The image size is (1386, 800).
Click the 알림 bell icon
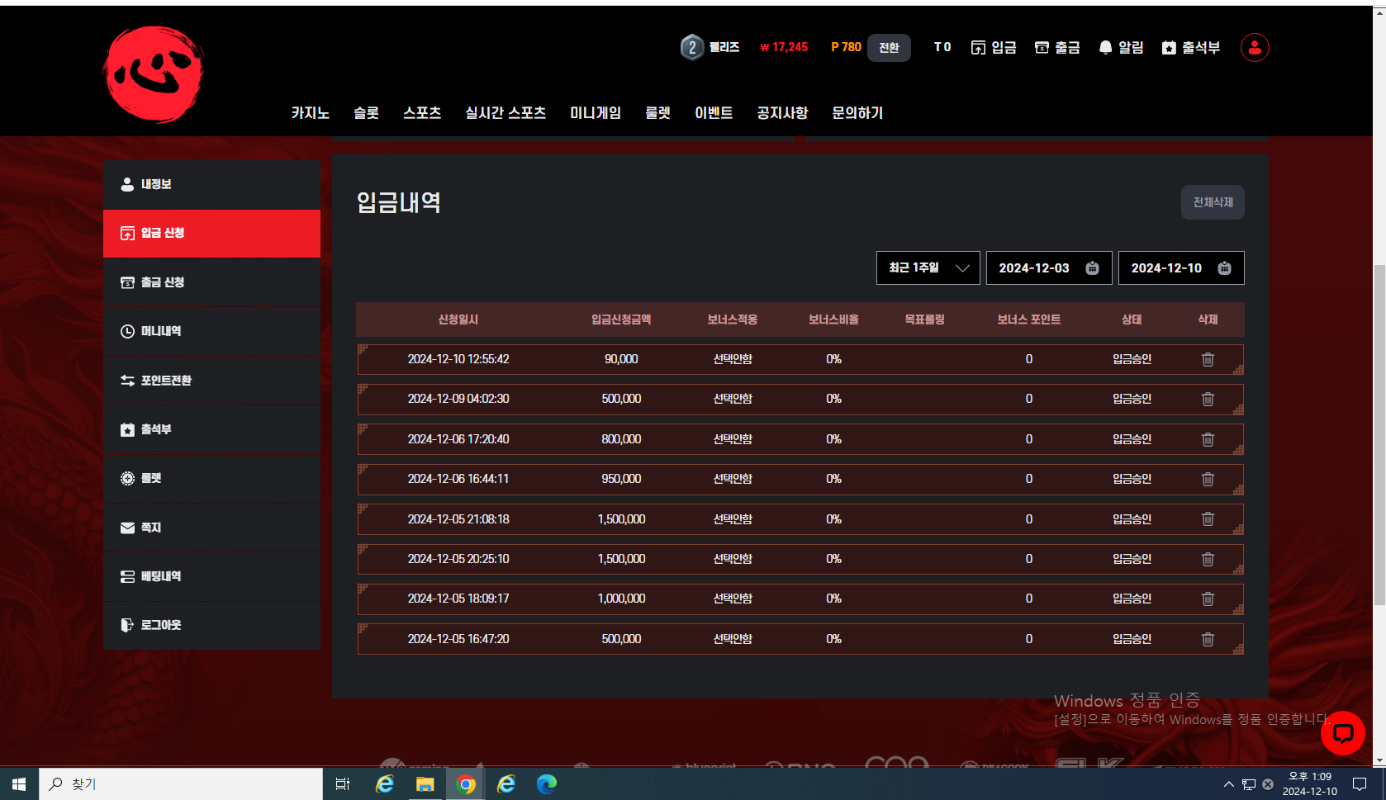point(1105,48)
